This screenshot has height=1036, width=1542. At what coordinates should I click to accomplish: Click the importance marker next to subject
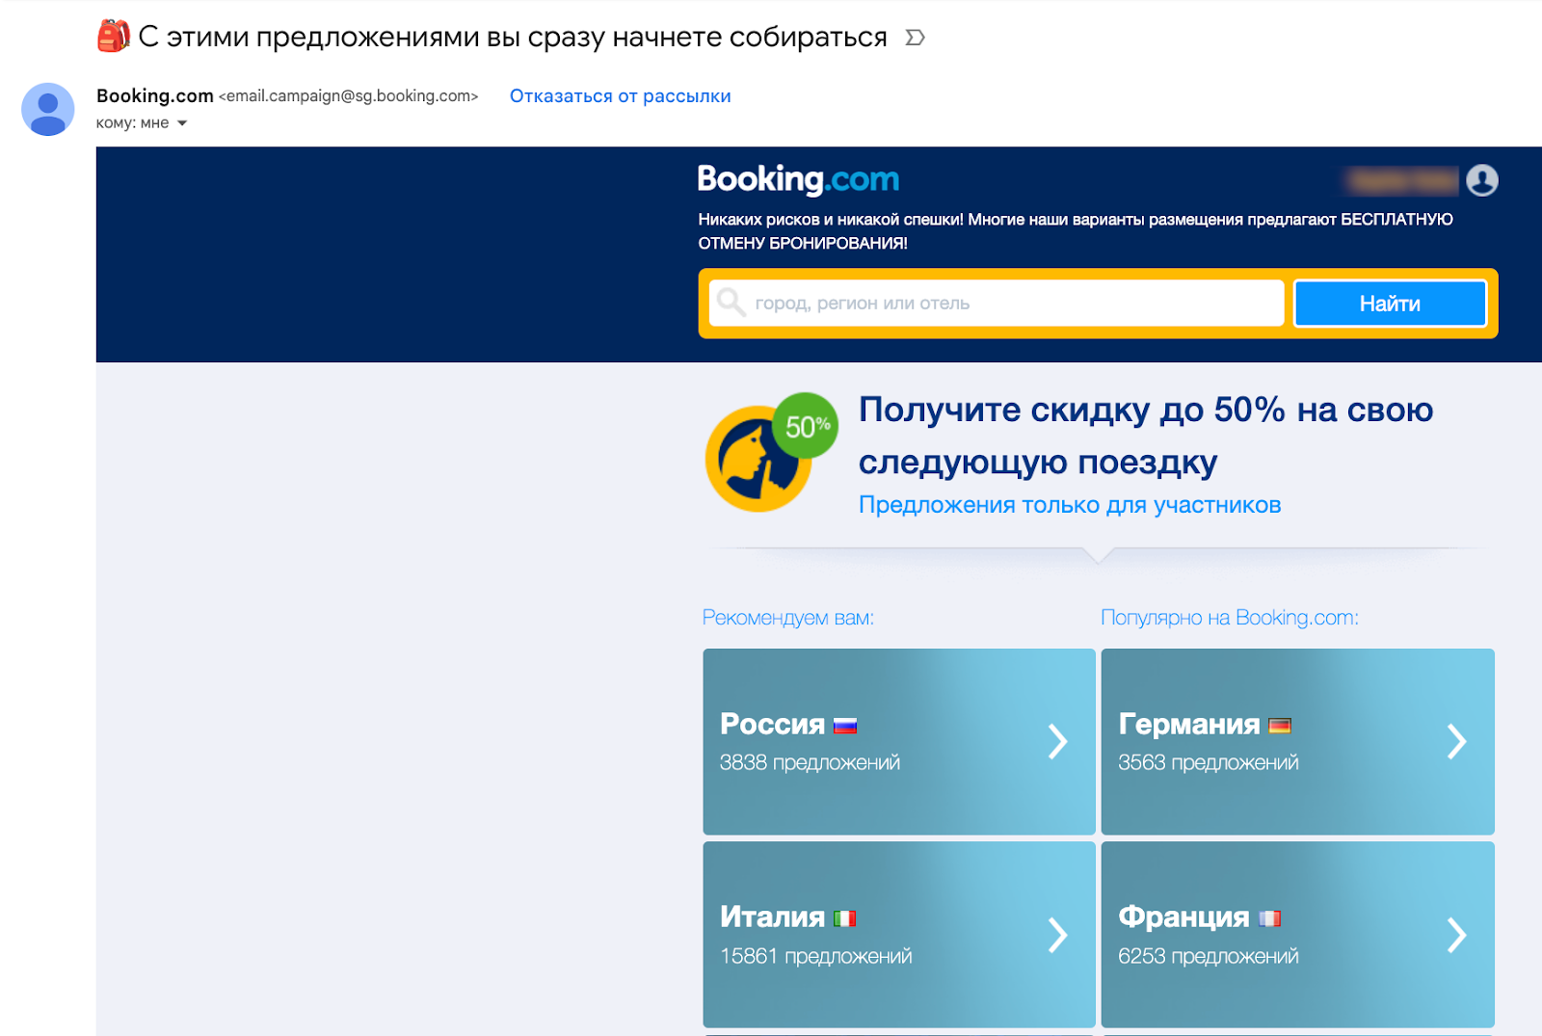click(915, 38)
